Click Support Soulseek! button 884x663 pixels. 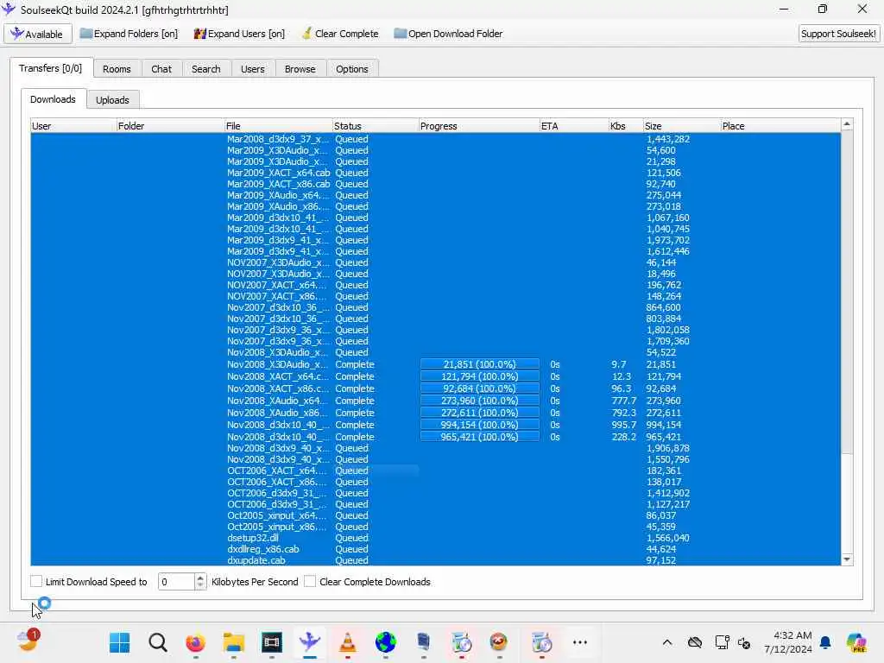tap(838, 34)
